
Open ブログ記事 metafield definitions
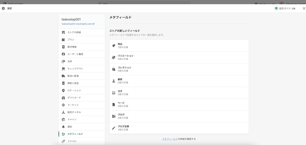(x=179, y=128)
